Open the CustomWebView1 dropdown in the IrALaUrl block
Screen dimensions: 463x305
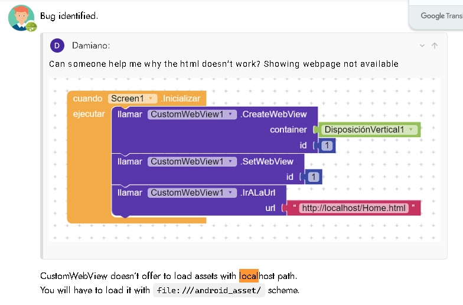coord(193,193)
